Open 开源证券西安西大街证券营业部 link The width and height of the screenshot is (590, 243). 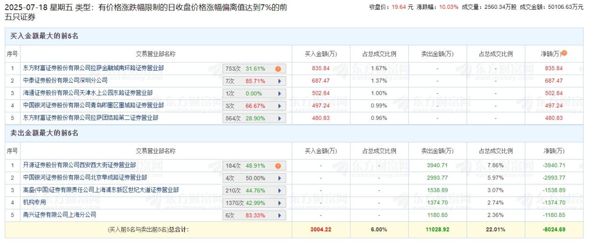[79, 165]
